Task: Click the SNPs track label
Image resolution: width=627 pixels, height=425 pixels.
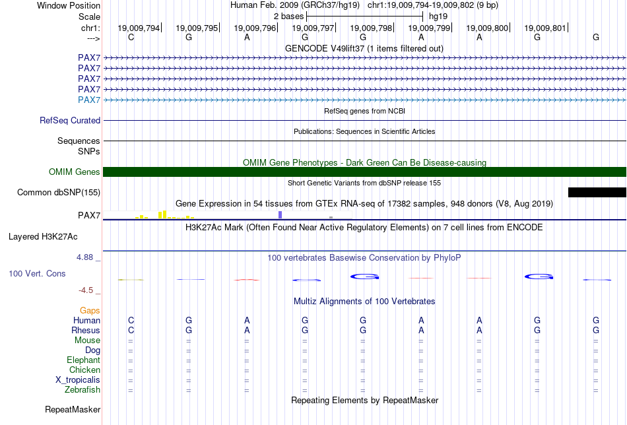Action: click(x=89, y=152)
